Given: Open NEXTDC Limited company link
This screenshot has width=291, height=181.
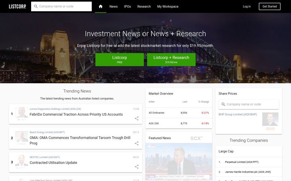Looking at the screenshot, I should (45, 157).
